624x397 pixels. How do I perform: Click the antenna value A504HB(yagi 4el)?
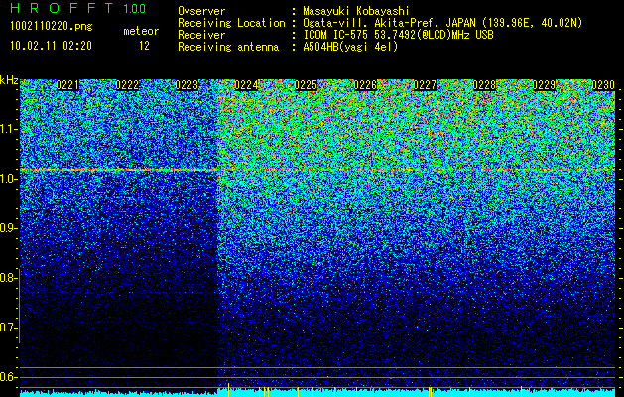pyautogui.click(x=350, y=47)
